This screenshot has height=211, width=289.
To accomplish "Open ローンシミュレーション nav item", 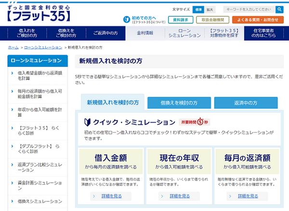I will coord(184,33).
